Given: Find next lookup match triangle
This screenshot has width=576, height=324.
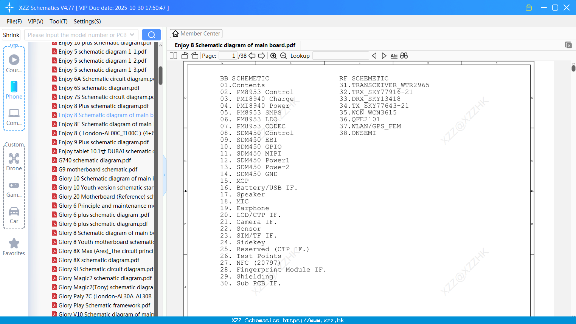Looking at the screenshot, I should coord(384,56).
